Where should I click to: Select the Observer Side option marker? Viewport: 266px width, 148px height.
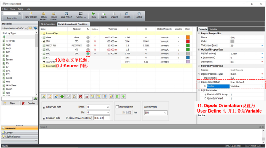(44, 108)
